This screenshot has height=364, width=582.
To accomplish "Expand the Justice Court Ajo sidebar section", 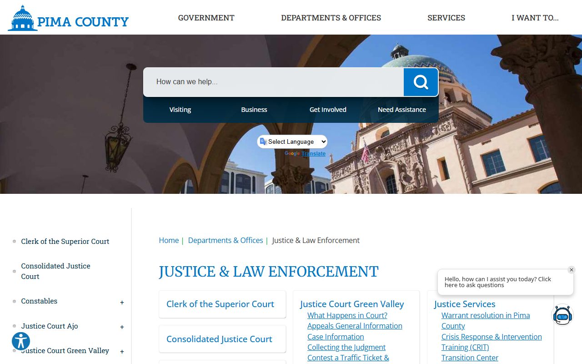I will [x=122, y=327].
